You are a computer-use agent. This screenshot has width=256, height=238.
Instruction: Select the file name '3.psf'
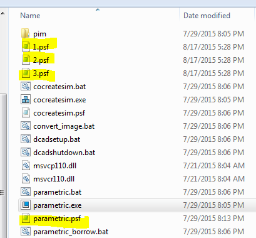coord(41,73)
